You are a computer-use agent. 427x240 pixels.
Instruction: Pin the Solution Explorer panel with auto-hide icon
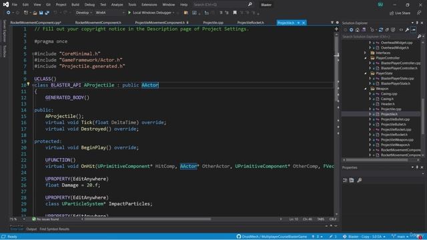417,23
